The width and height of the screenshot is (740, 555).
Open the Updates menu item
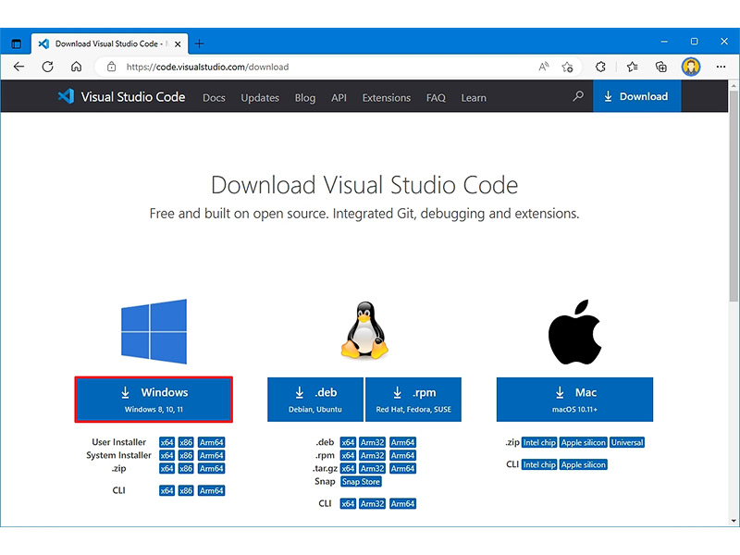[x=260, y=98]
